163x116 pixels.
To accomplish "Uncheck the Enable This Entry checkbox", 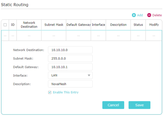I will click(50, 92).
